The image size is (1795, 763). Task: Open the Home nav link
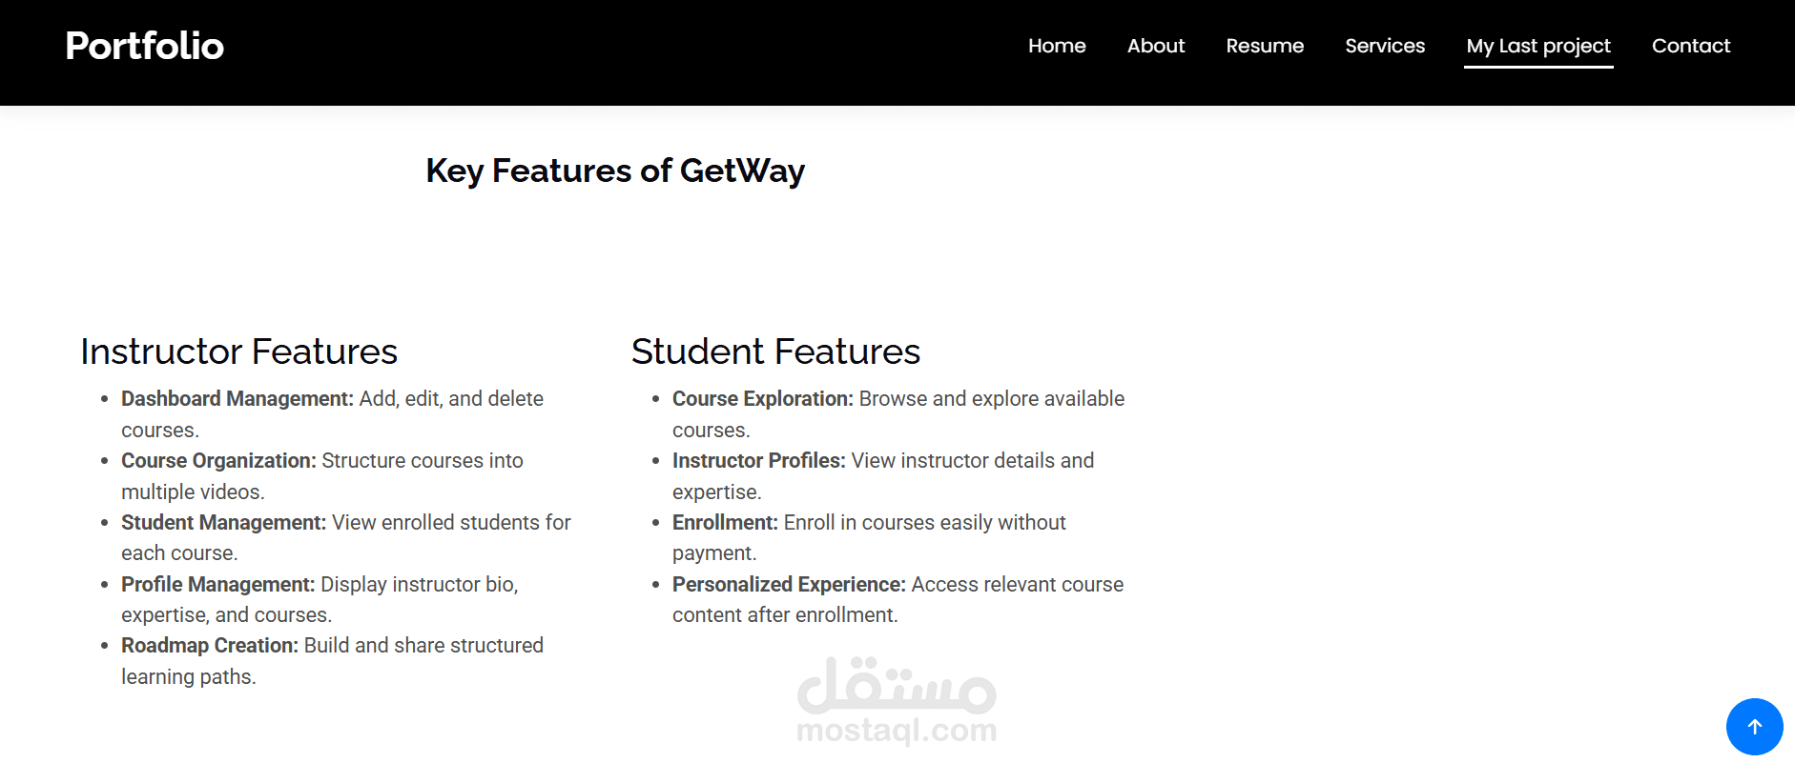[1057, 46]
